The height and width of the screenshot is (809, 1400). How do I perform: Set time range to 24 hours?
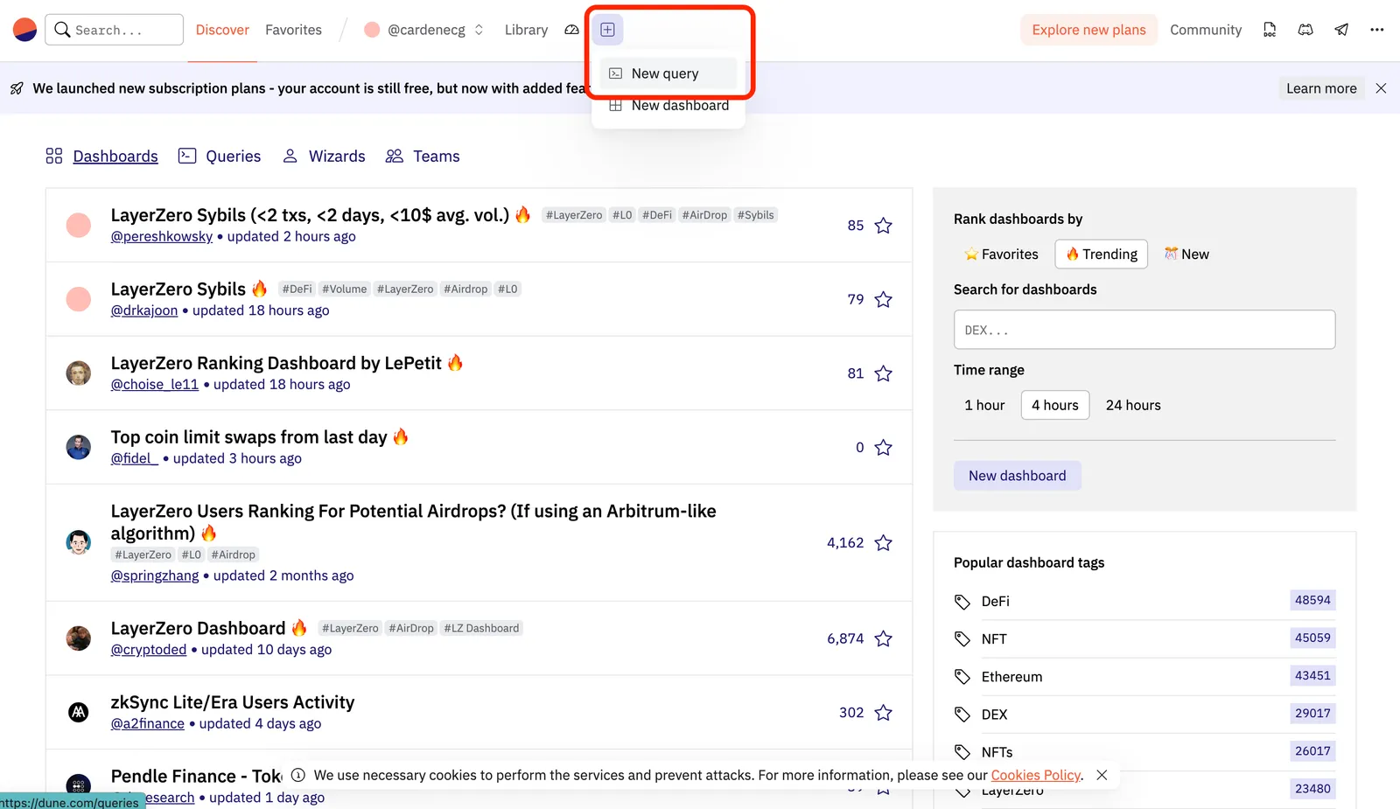tap(1133, 405)
